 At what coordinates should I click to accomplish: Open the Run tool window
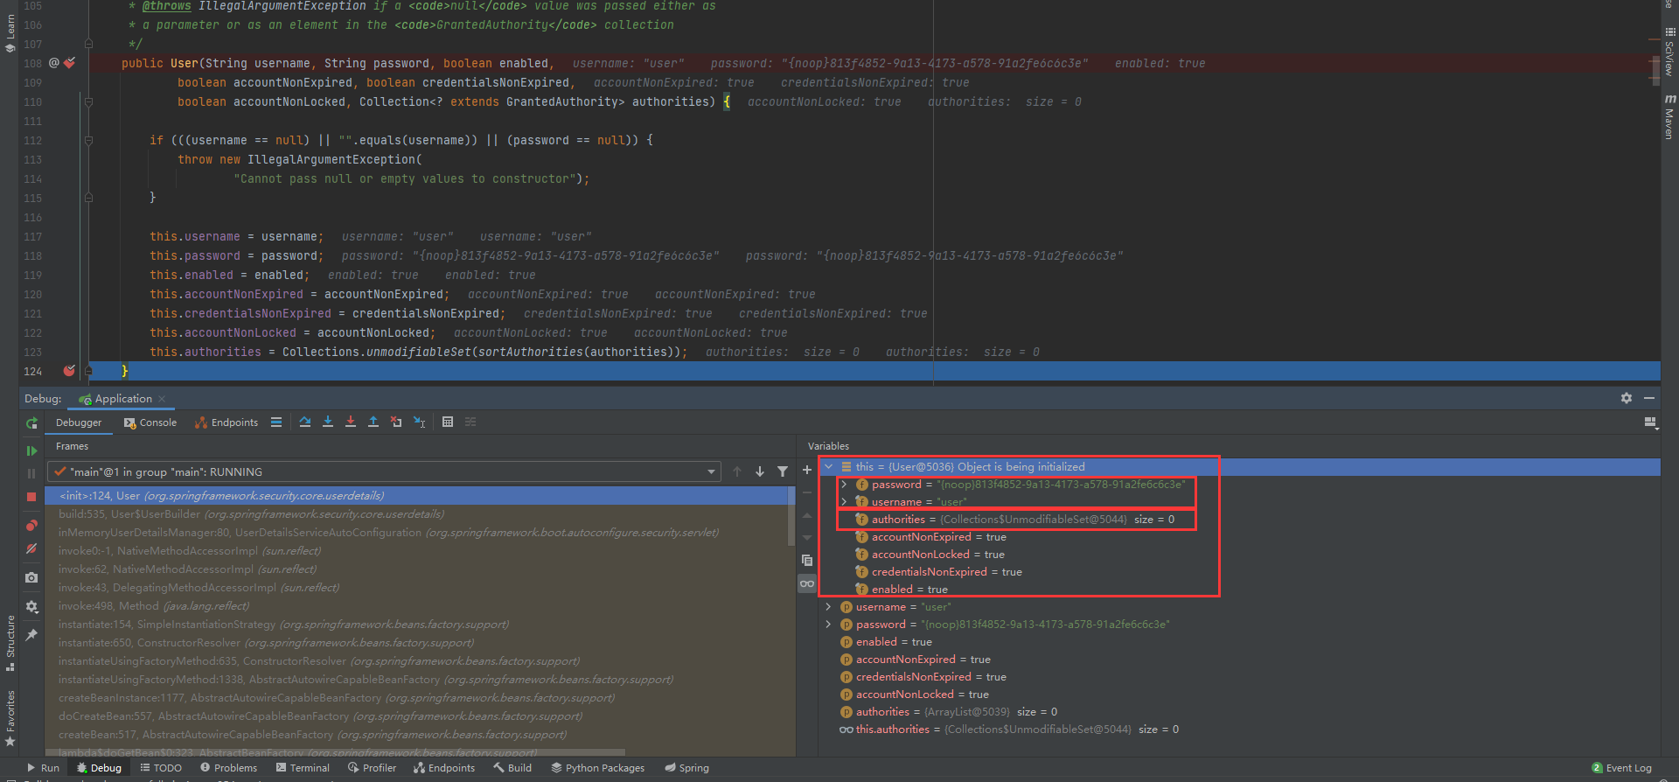(43, 768)
